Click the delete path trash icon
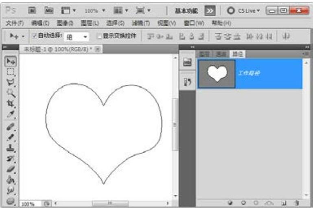 297,202
